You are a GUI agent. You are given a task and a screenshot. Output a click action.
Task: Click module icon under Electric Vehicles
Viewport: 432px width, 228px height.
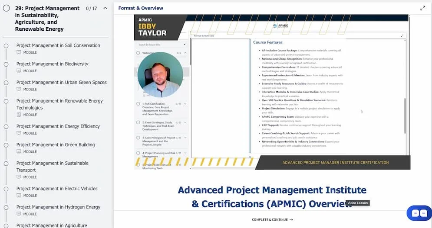(19, 195)
